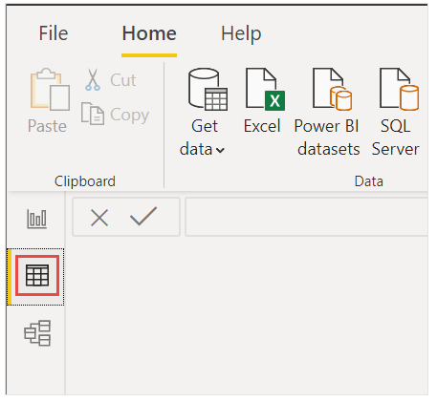The width and height of the screenshot is (437, 402).
Task: Open the Help tab
Action: 241,33
